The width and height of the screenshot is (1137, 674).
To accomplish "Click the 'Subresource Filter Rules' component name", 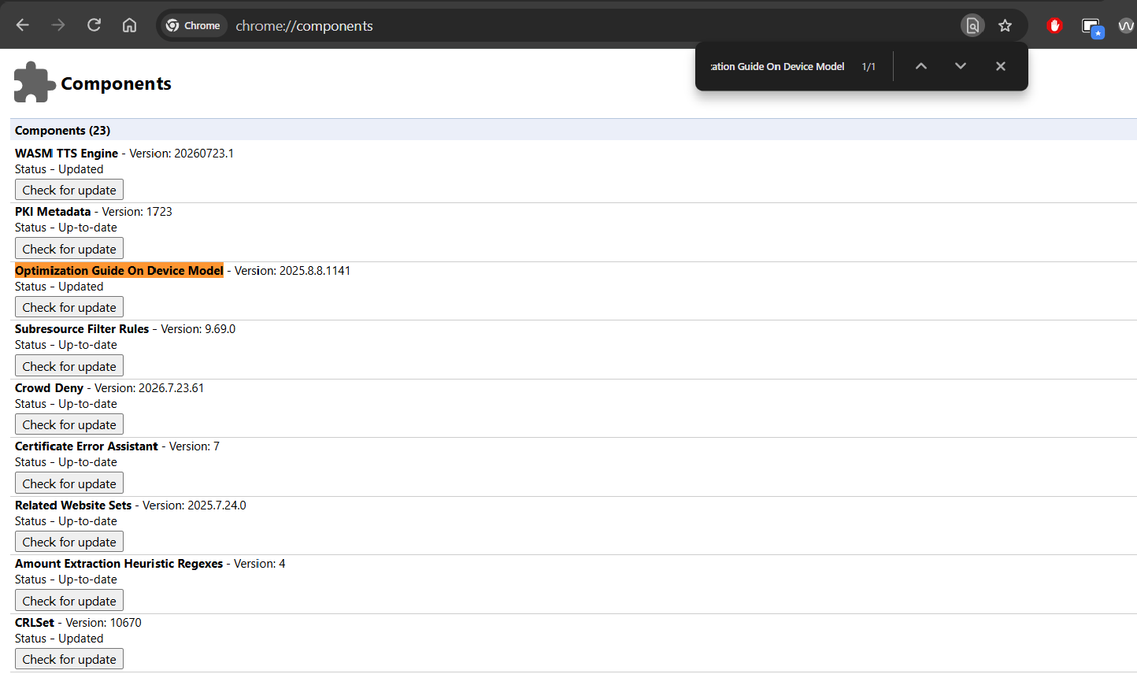I will pos(82,328).
